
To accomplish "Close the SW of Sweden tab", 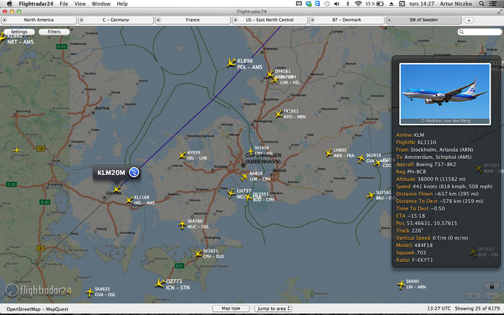I will (x=389, y=20).
